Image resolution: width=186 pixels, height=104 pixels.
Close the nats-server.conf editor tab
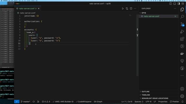point(39,8)
